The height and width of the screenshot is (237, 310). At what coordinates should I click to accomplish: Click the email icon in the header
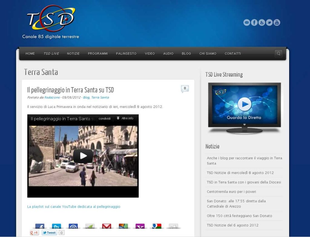tap(247, 22)
